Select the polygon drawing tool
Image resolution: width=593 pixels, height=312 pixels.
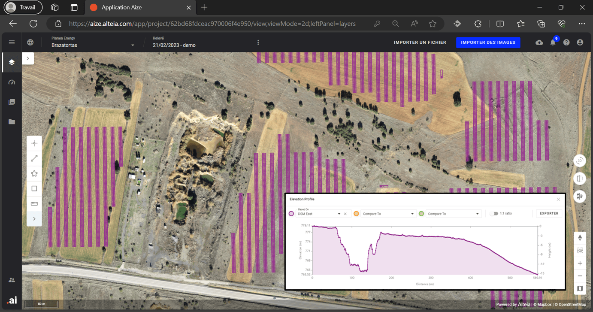tap(34, 173)
